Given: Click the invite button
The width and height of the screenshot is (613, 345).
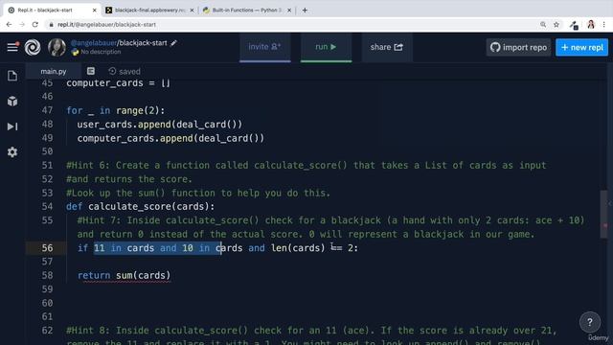Looking at the screenshot, I should pos(264,47).
